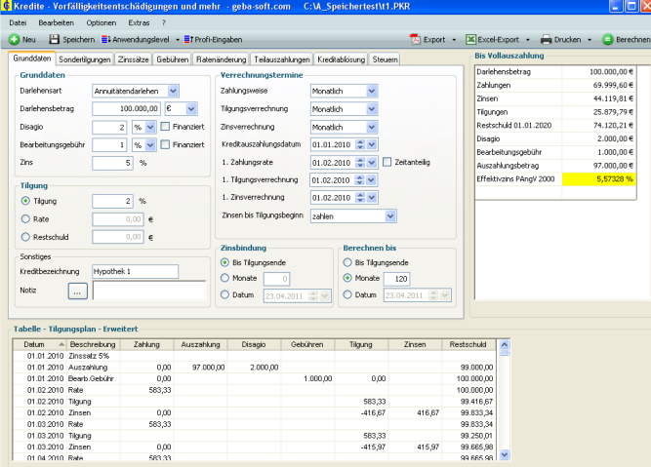The width and height of the screenshot is (651, 467).
Task: Click the Drucken printer icon
Action: pyautogui.click(x=546, y=40)
